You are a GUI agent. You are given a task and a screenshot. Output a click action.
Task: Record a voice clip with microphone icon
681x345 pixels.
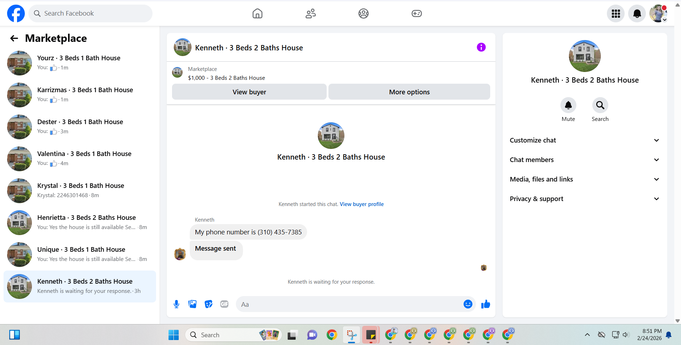click(x=176, y=304)
